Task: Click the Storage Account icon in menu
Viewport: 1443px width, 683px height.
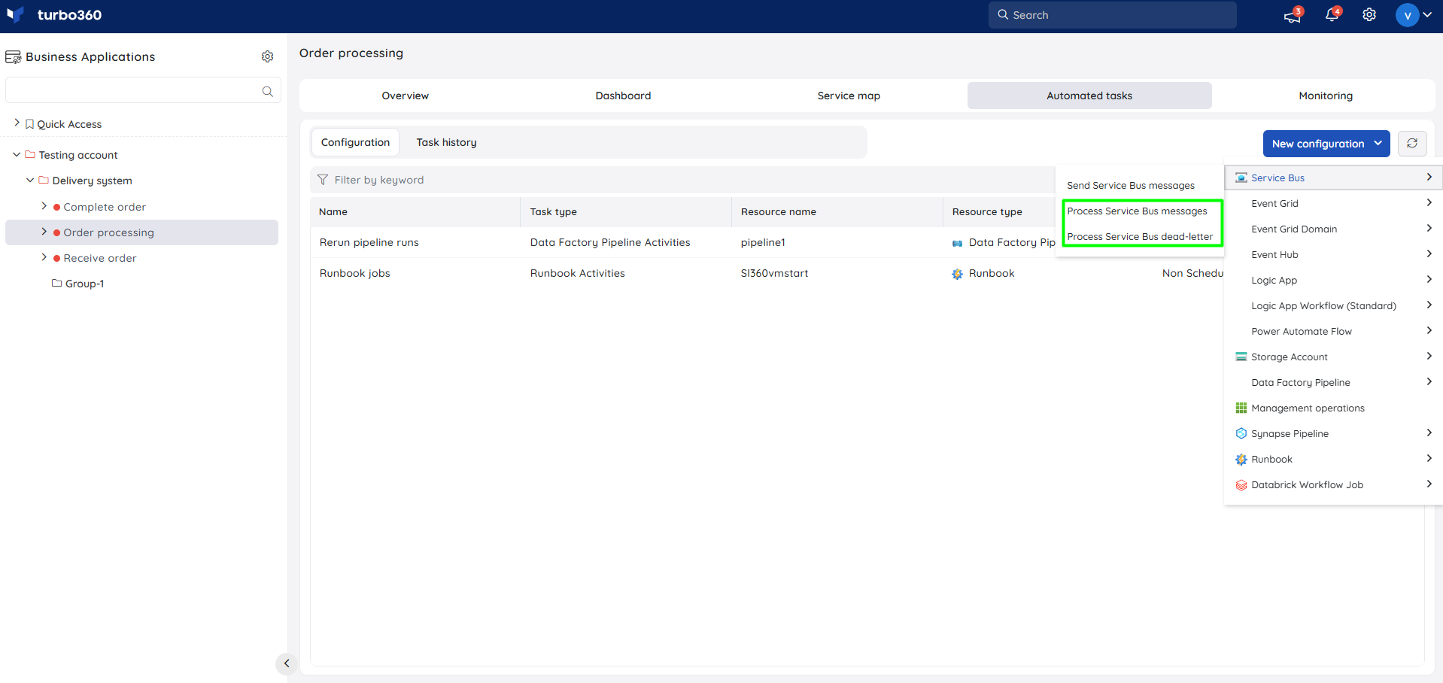Action: pos(1241,357)
